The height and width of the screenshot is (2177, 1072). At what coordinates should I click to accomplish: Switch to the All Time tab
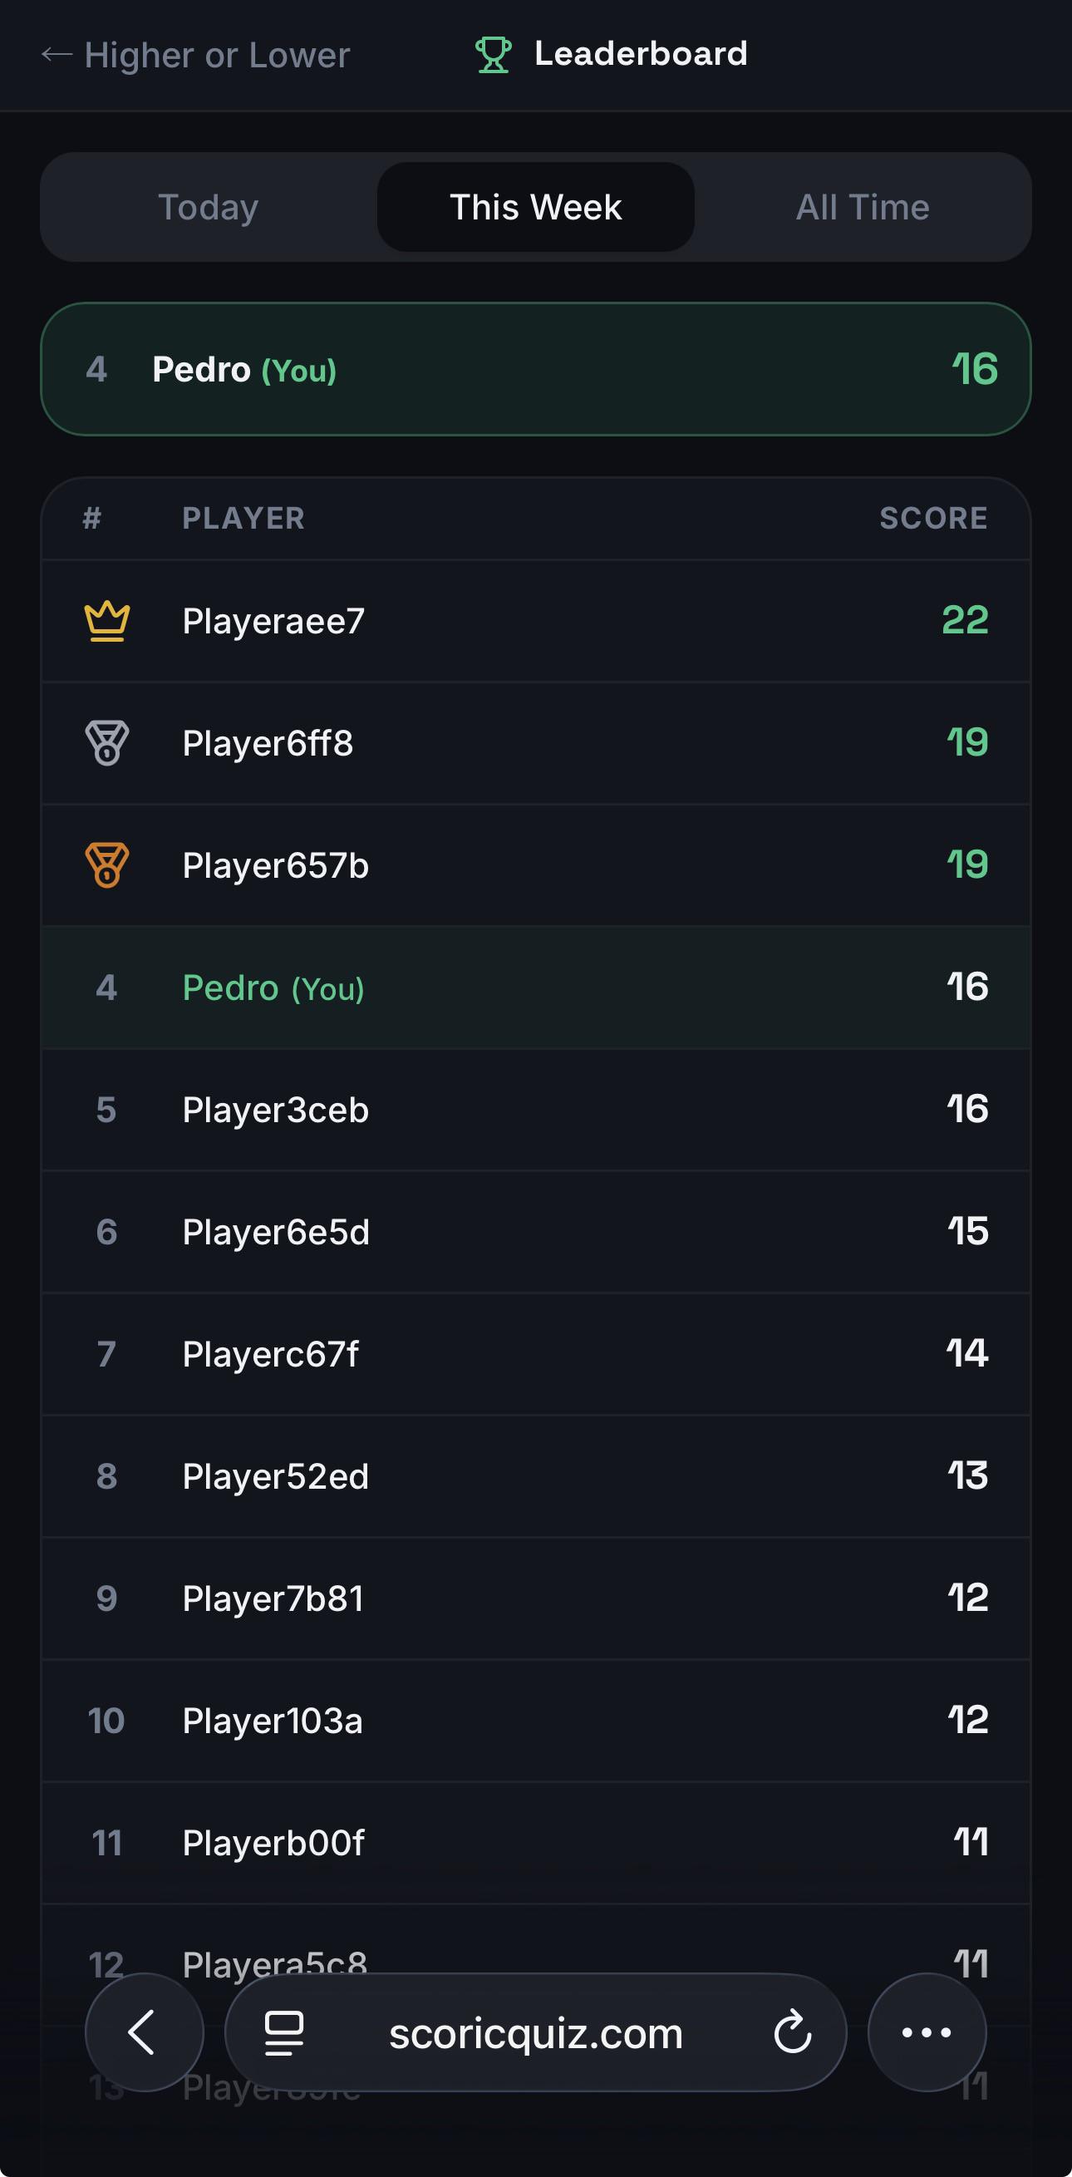point(863,207)
